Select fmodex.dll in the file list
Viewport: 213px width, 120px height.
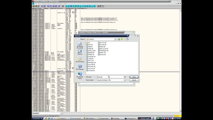click(x=90, y=55)
